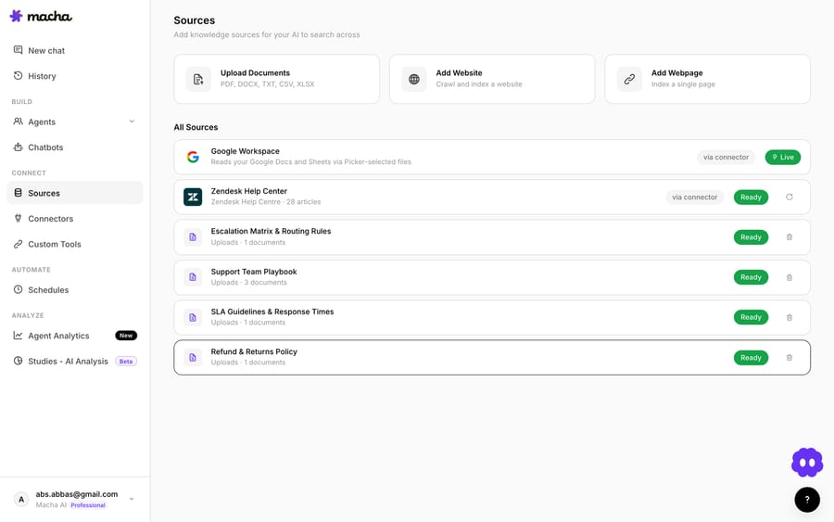Click the Professional plan badge
Screen dimensions: 834x522
(x=88, y=505)
